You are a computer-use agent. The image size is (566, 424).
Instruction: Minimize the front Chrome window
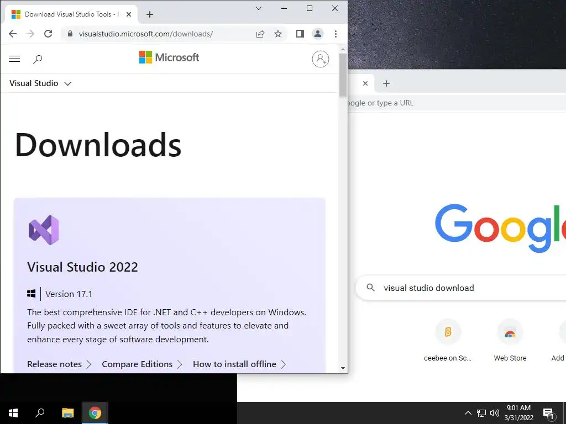(284, 8)
